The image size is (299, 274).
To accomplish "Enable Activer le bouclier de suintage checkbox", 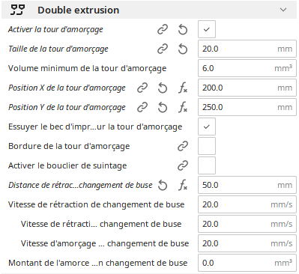I will 207,165.
